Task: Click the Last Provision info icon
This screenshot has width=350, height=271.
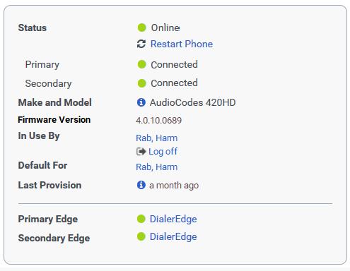Action: tap(141, 185)
